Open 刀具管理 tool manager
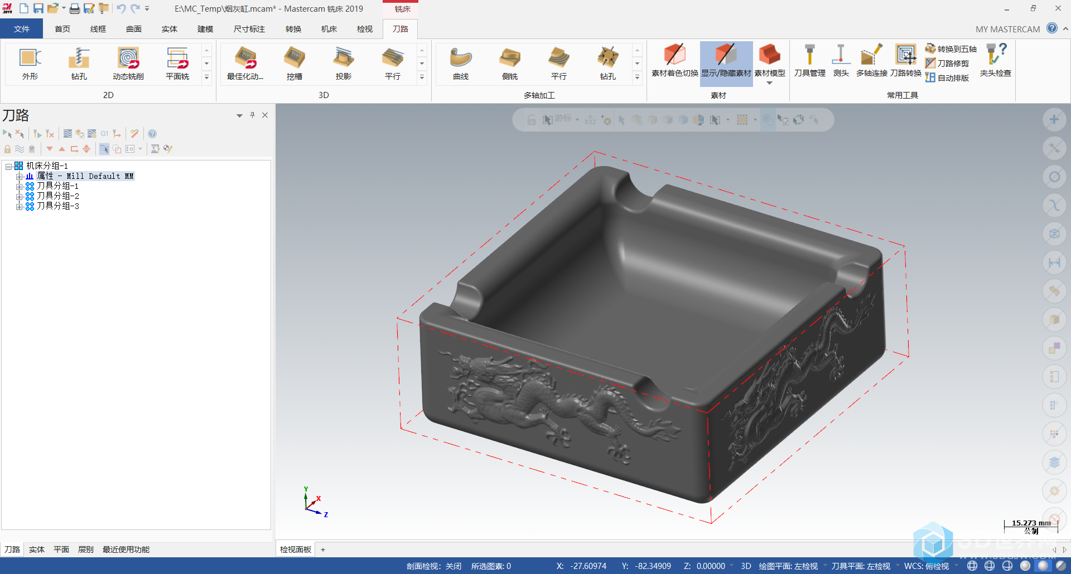 [x=810, y=60]
